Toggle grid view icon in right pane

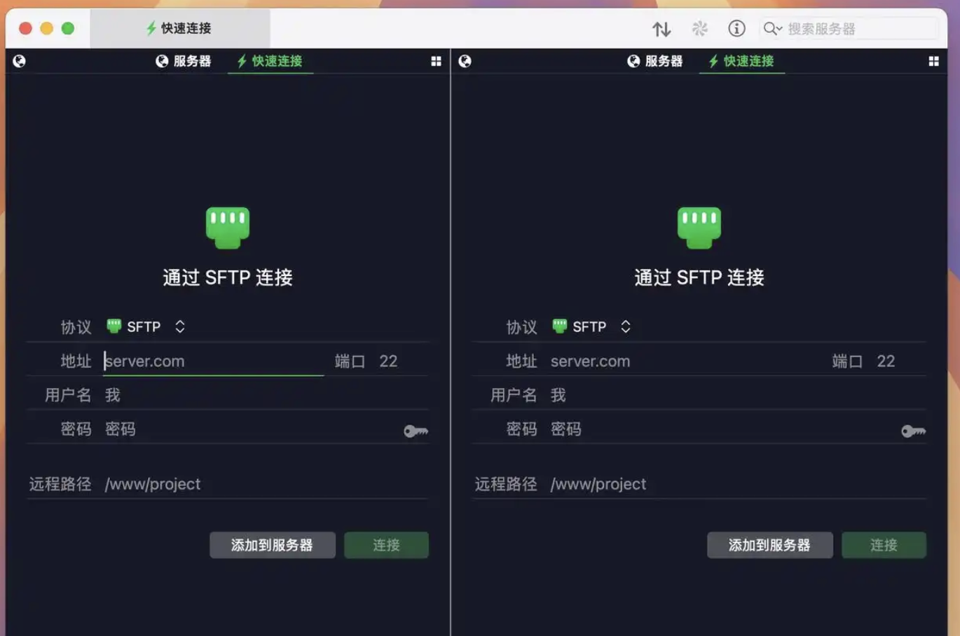point(933,62)
